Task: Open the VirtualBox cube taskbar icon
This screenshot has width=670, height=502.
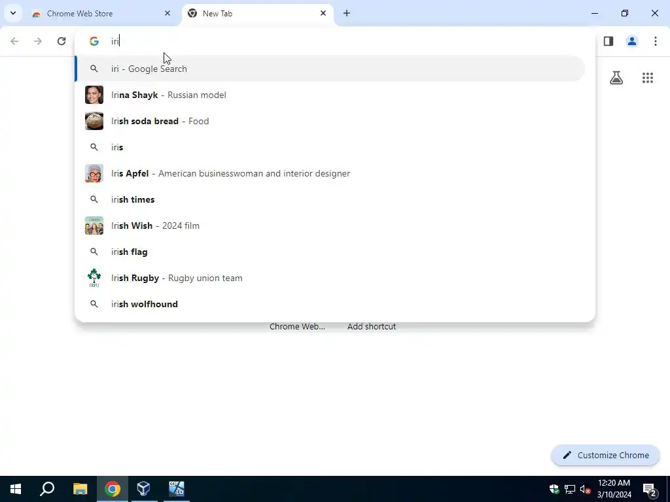Action: 143,489
